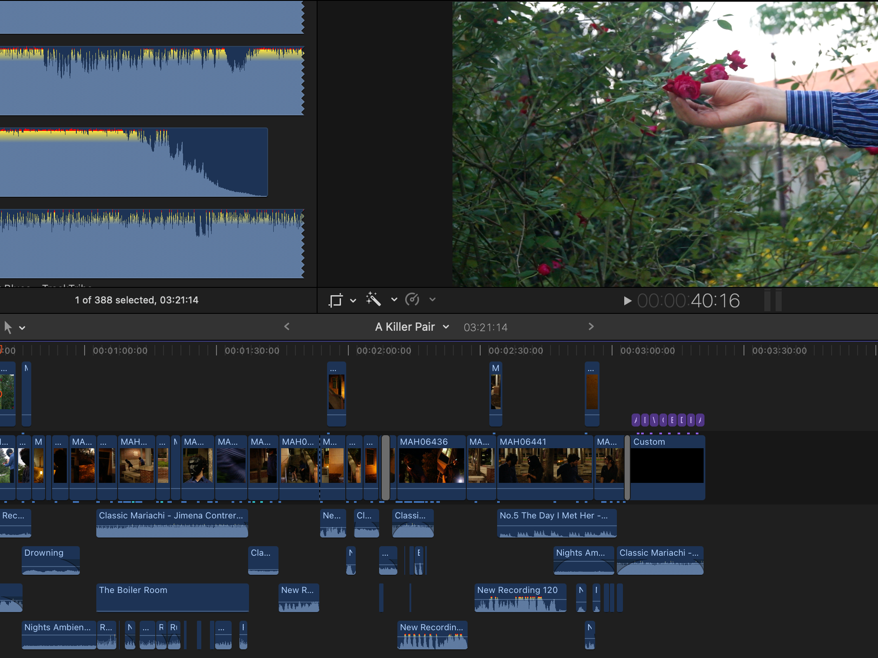The image size is (878, 658).
Task: Open the enhancements menu chevron
Action: click(394, 300)
